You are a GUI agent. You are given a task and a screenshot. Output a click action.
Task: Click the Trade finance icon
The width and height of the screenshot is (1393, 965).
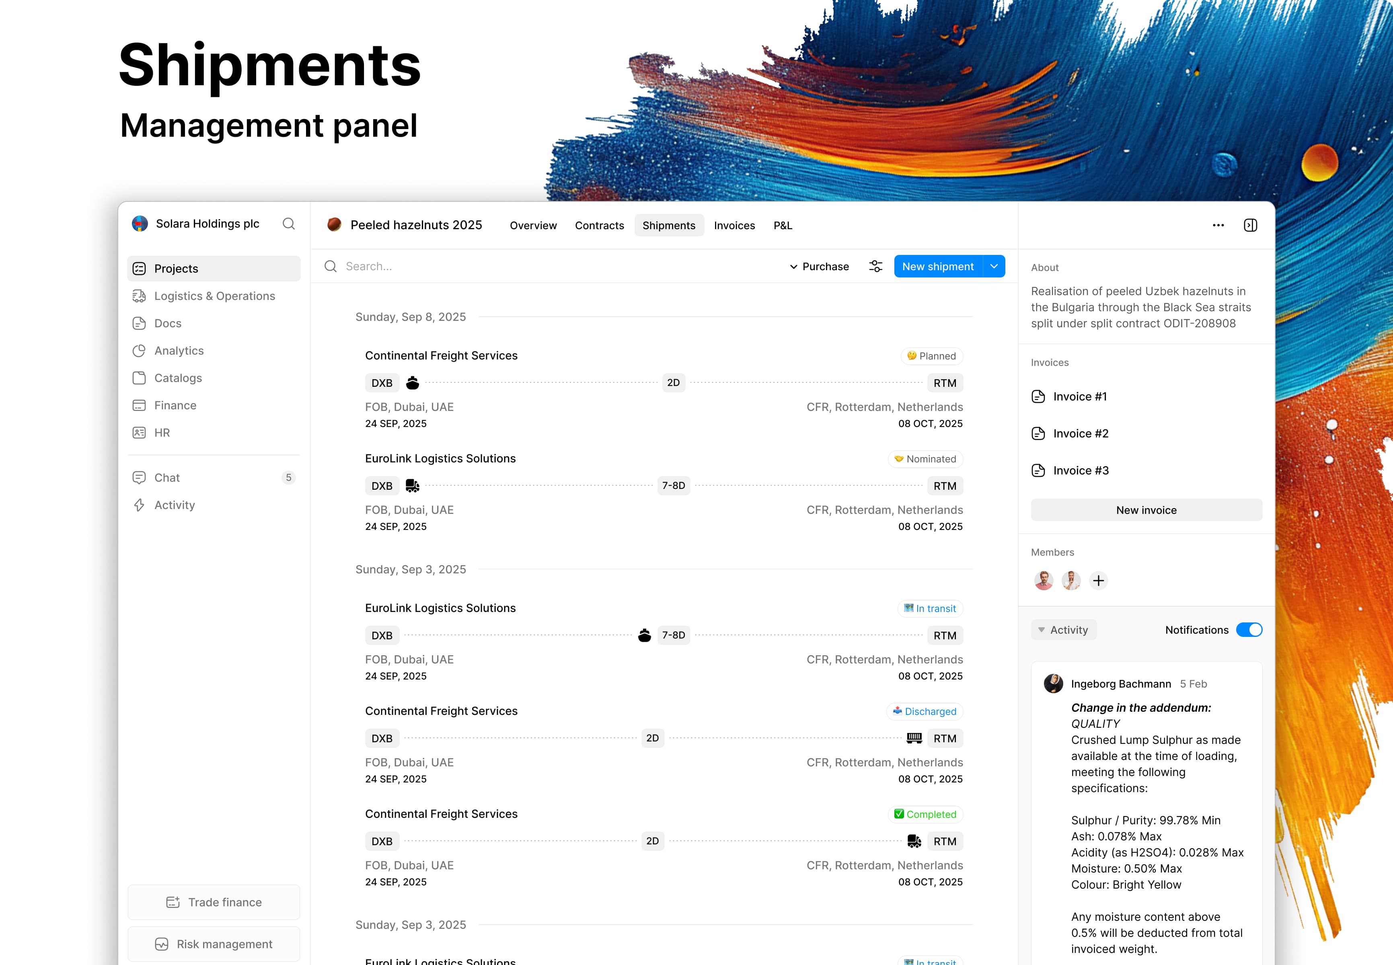click(173, 902)
